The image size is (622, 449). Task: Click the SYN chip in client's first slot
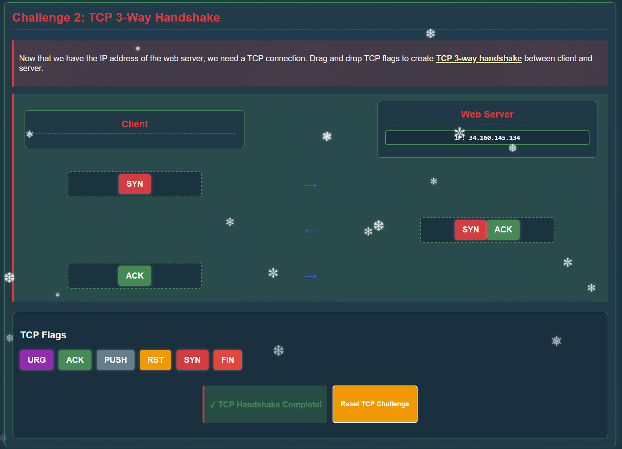coord(135,184)
